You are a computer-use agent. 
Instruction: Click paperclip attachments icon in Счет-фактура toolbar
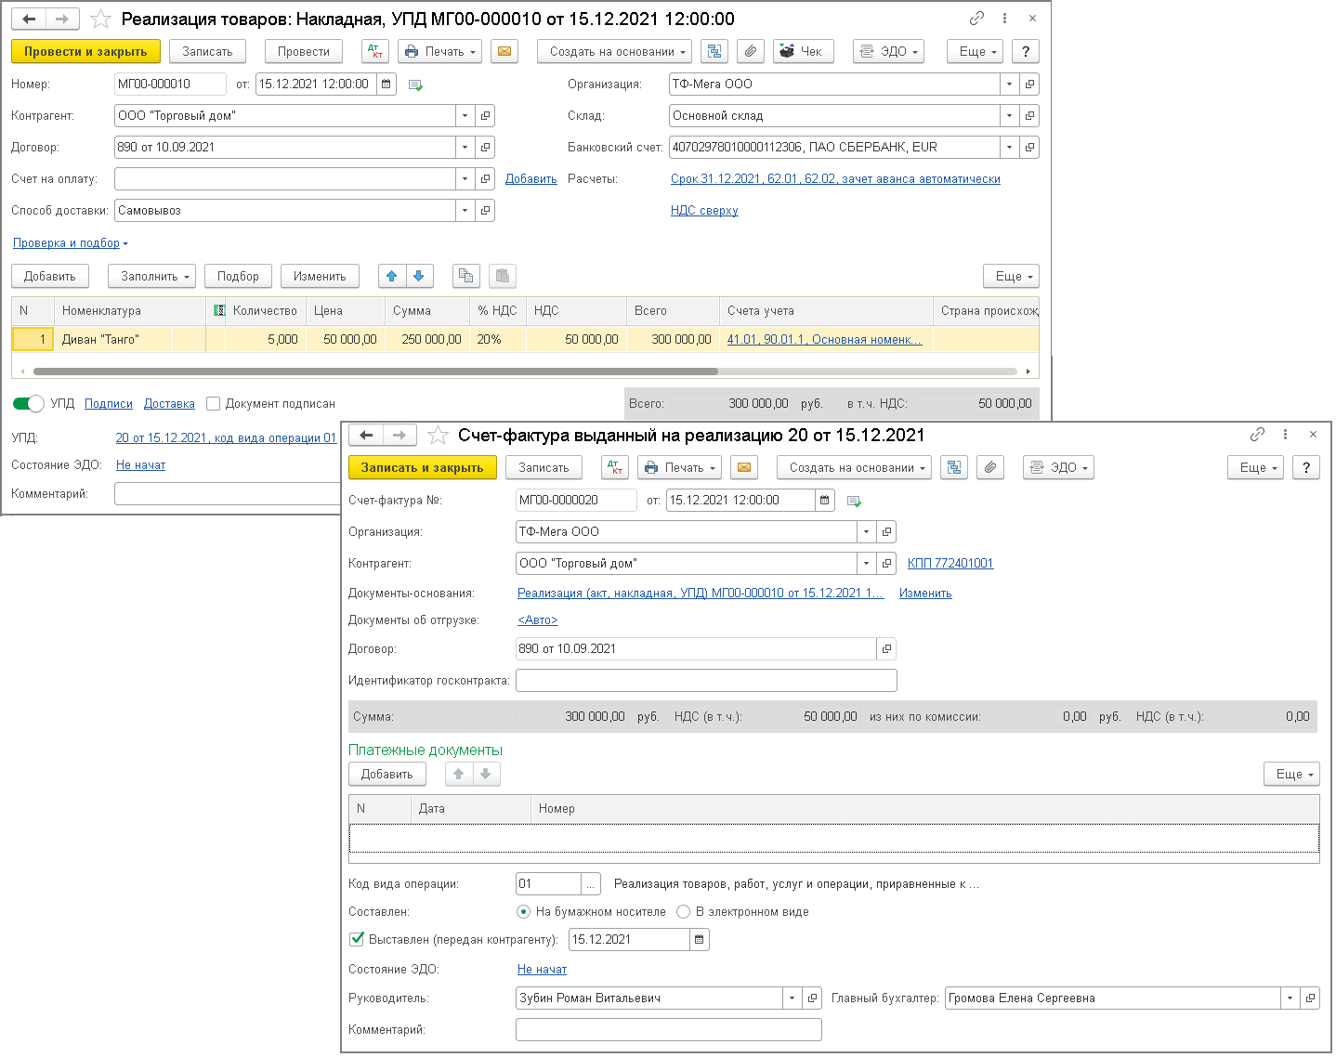click(x=990, y=467)
